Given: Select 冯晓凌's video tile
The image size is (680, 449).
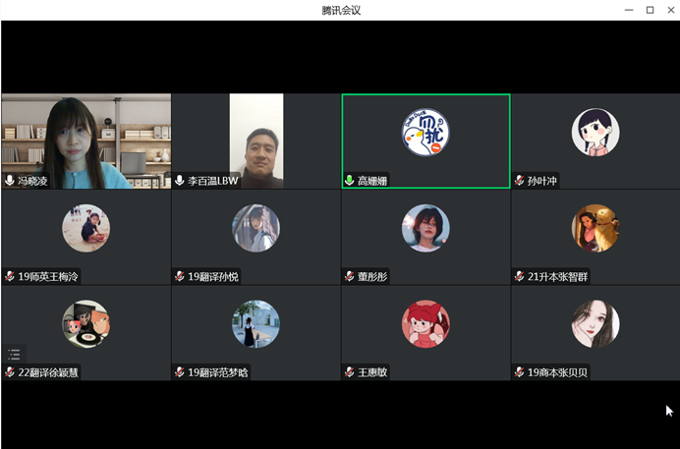Looking at the screenshot, I should point(85,138).
